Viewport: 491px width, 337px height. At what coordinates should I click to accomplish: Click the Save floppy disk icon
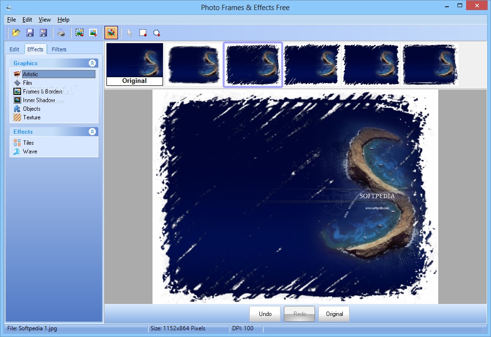tap(30, 33)
